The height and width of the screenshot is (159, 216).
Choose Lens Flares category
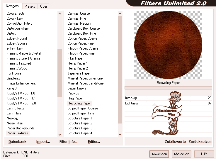coord(15,113)
